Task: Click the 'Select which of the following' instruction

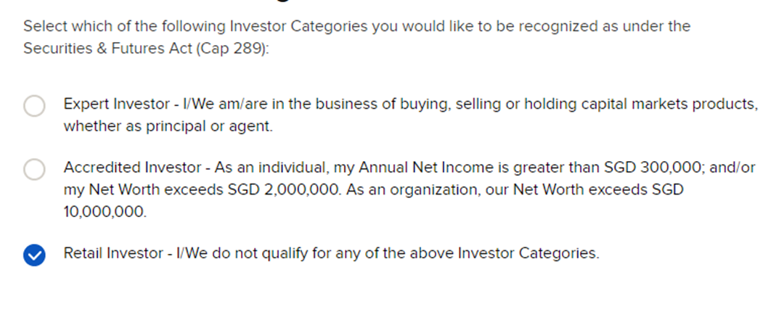Action: pyautogui.click(x=125, y=27)
